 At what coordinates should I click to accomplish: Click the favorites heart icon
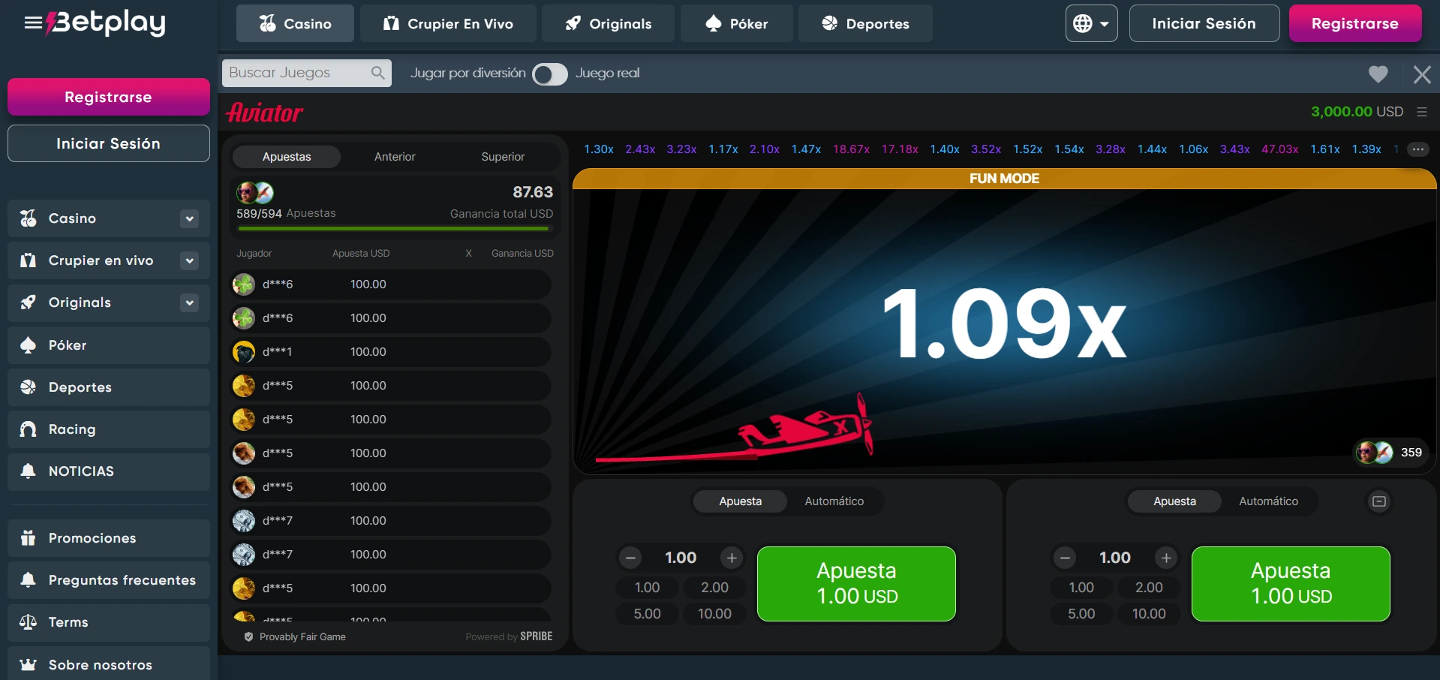(1378, 74)
